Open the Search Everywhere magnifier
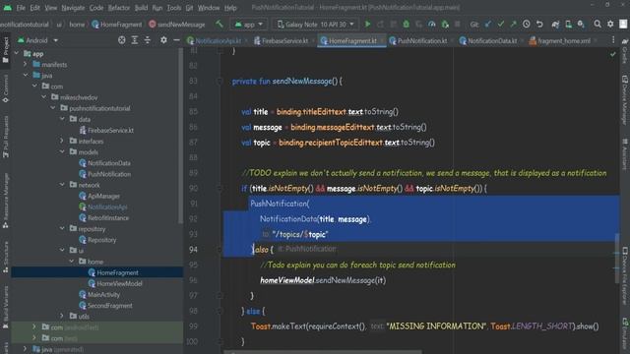 (x=598, y=24)
